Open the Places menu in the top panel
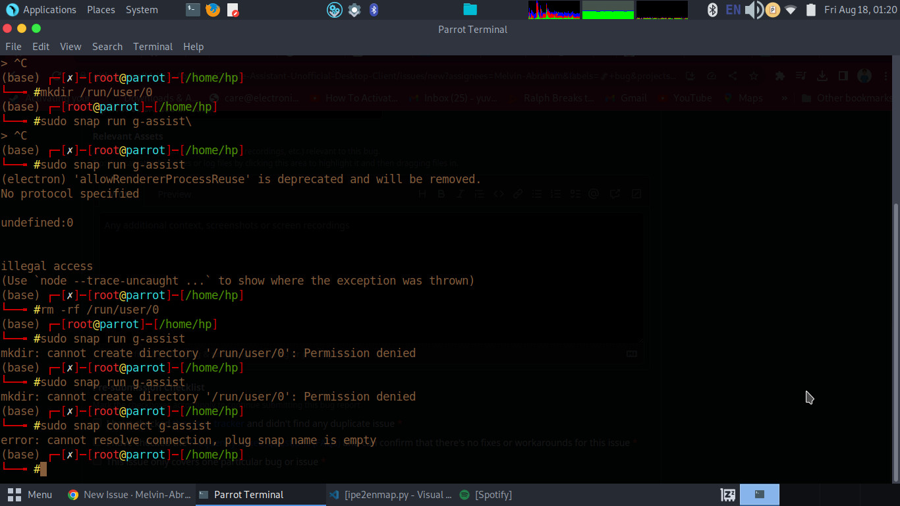The image size is (900, 506). [101, 9]
